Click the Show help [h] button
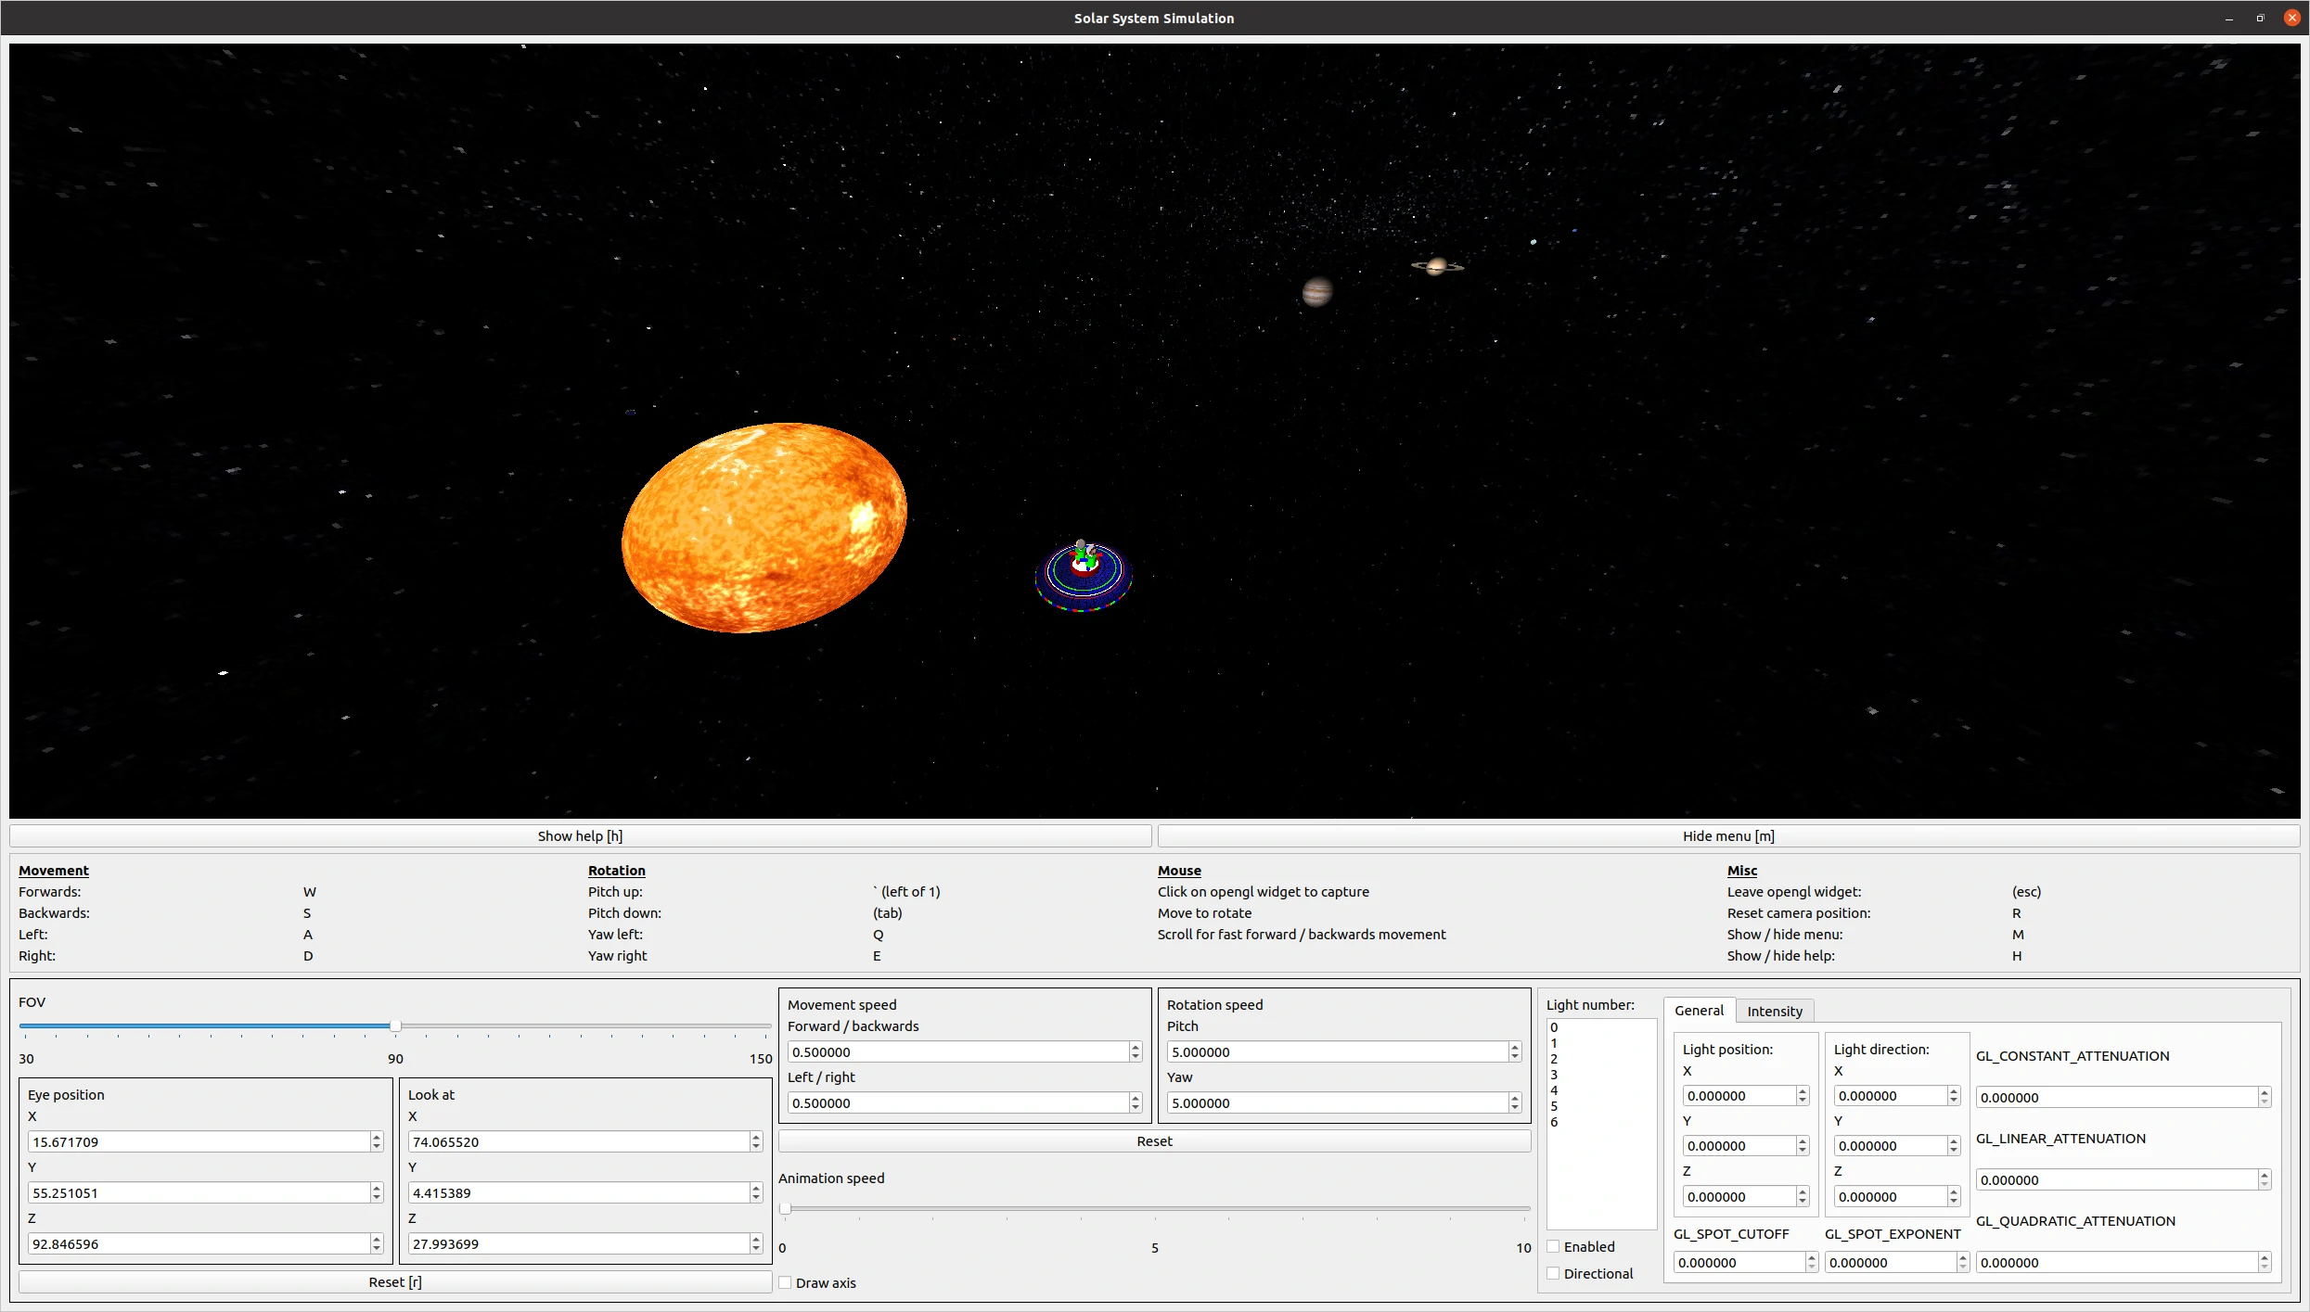 [x=580, y=835]
